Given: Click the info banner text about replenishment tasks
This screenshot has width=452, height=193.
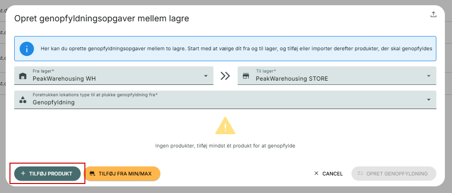Looking at the screenshot, I should point(236,49).
